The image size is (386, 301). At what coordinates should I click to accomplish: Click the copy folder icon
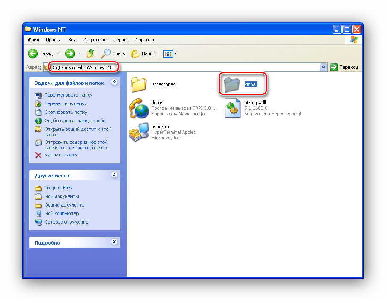pos(38,112)
